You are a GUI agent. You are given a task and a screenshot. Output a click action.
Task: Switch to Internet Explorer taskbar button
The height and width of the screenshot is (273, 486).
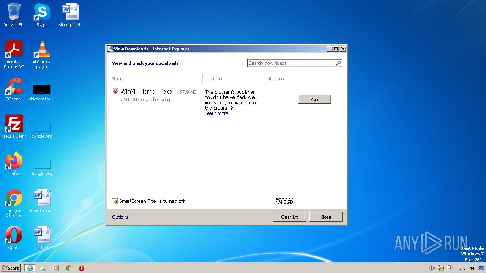click(30, 268)
